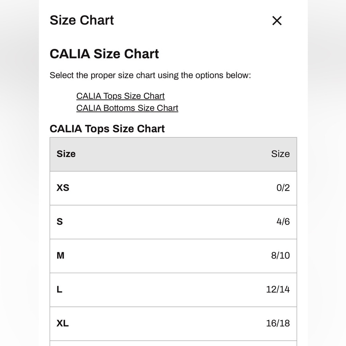346x346 pixels.
Task: Click the 16/18 size value
Action: [x=278, y=323]
